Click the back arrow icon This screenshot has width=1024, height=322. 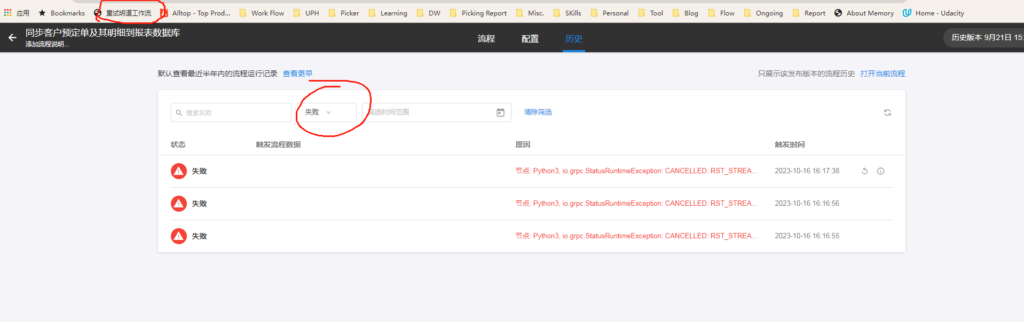(x=12, y=38)
